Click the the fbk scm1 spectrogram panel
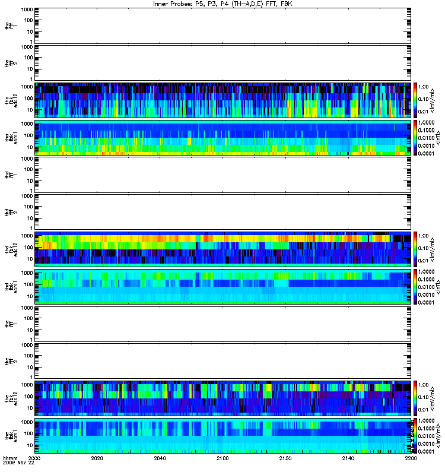Image resolution: width=445 pixels, height=475 pixels. point(223,436)
